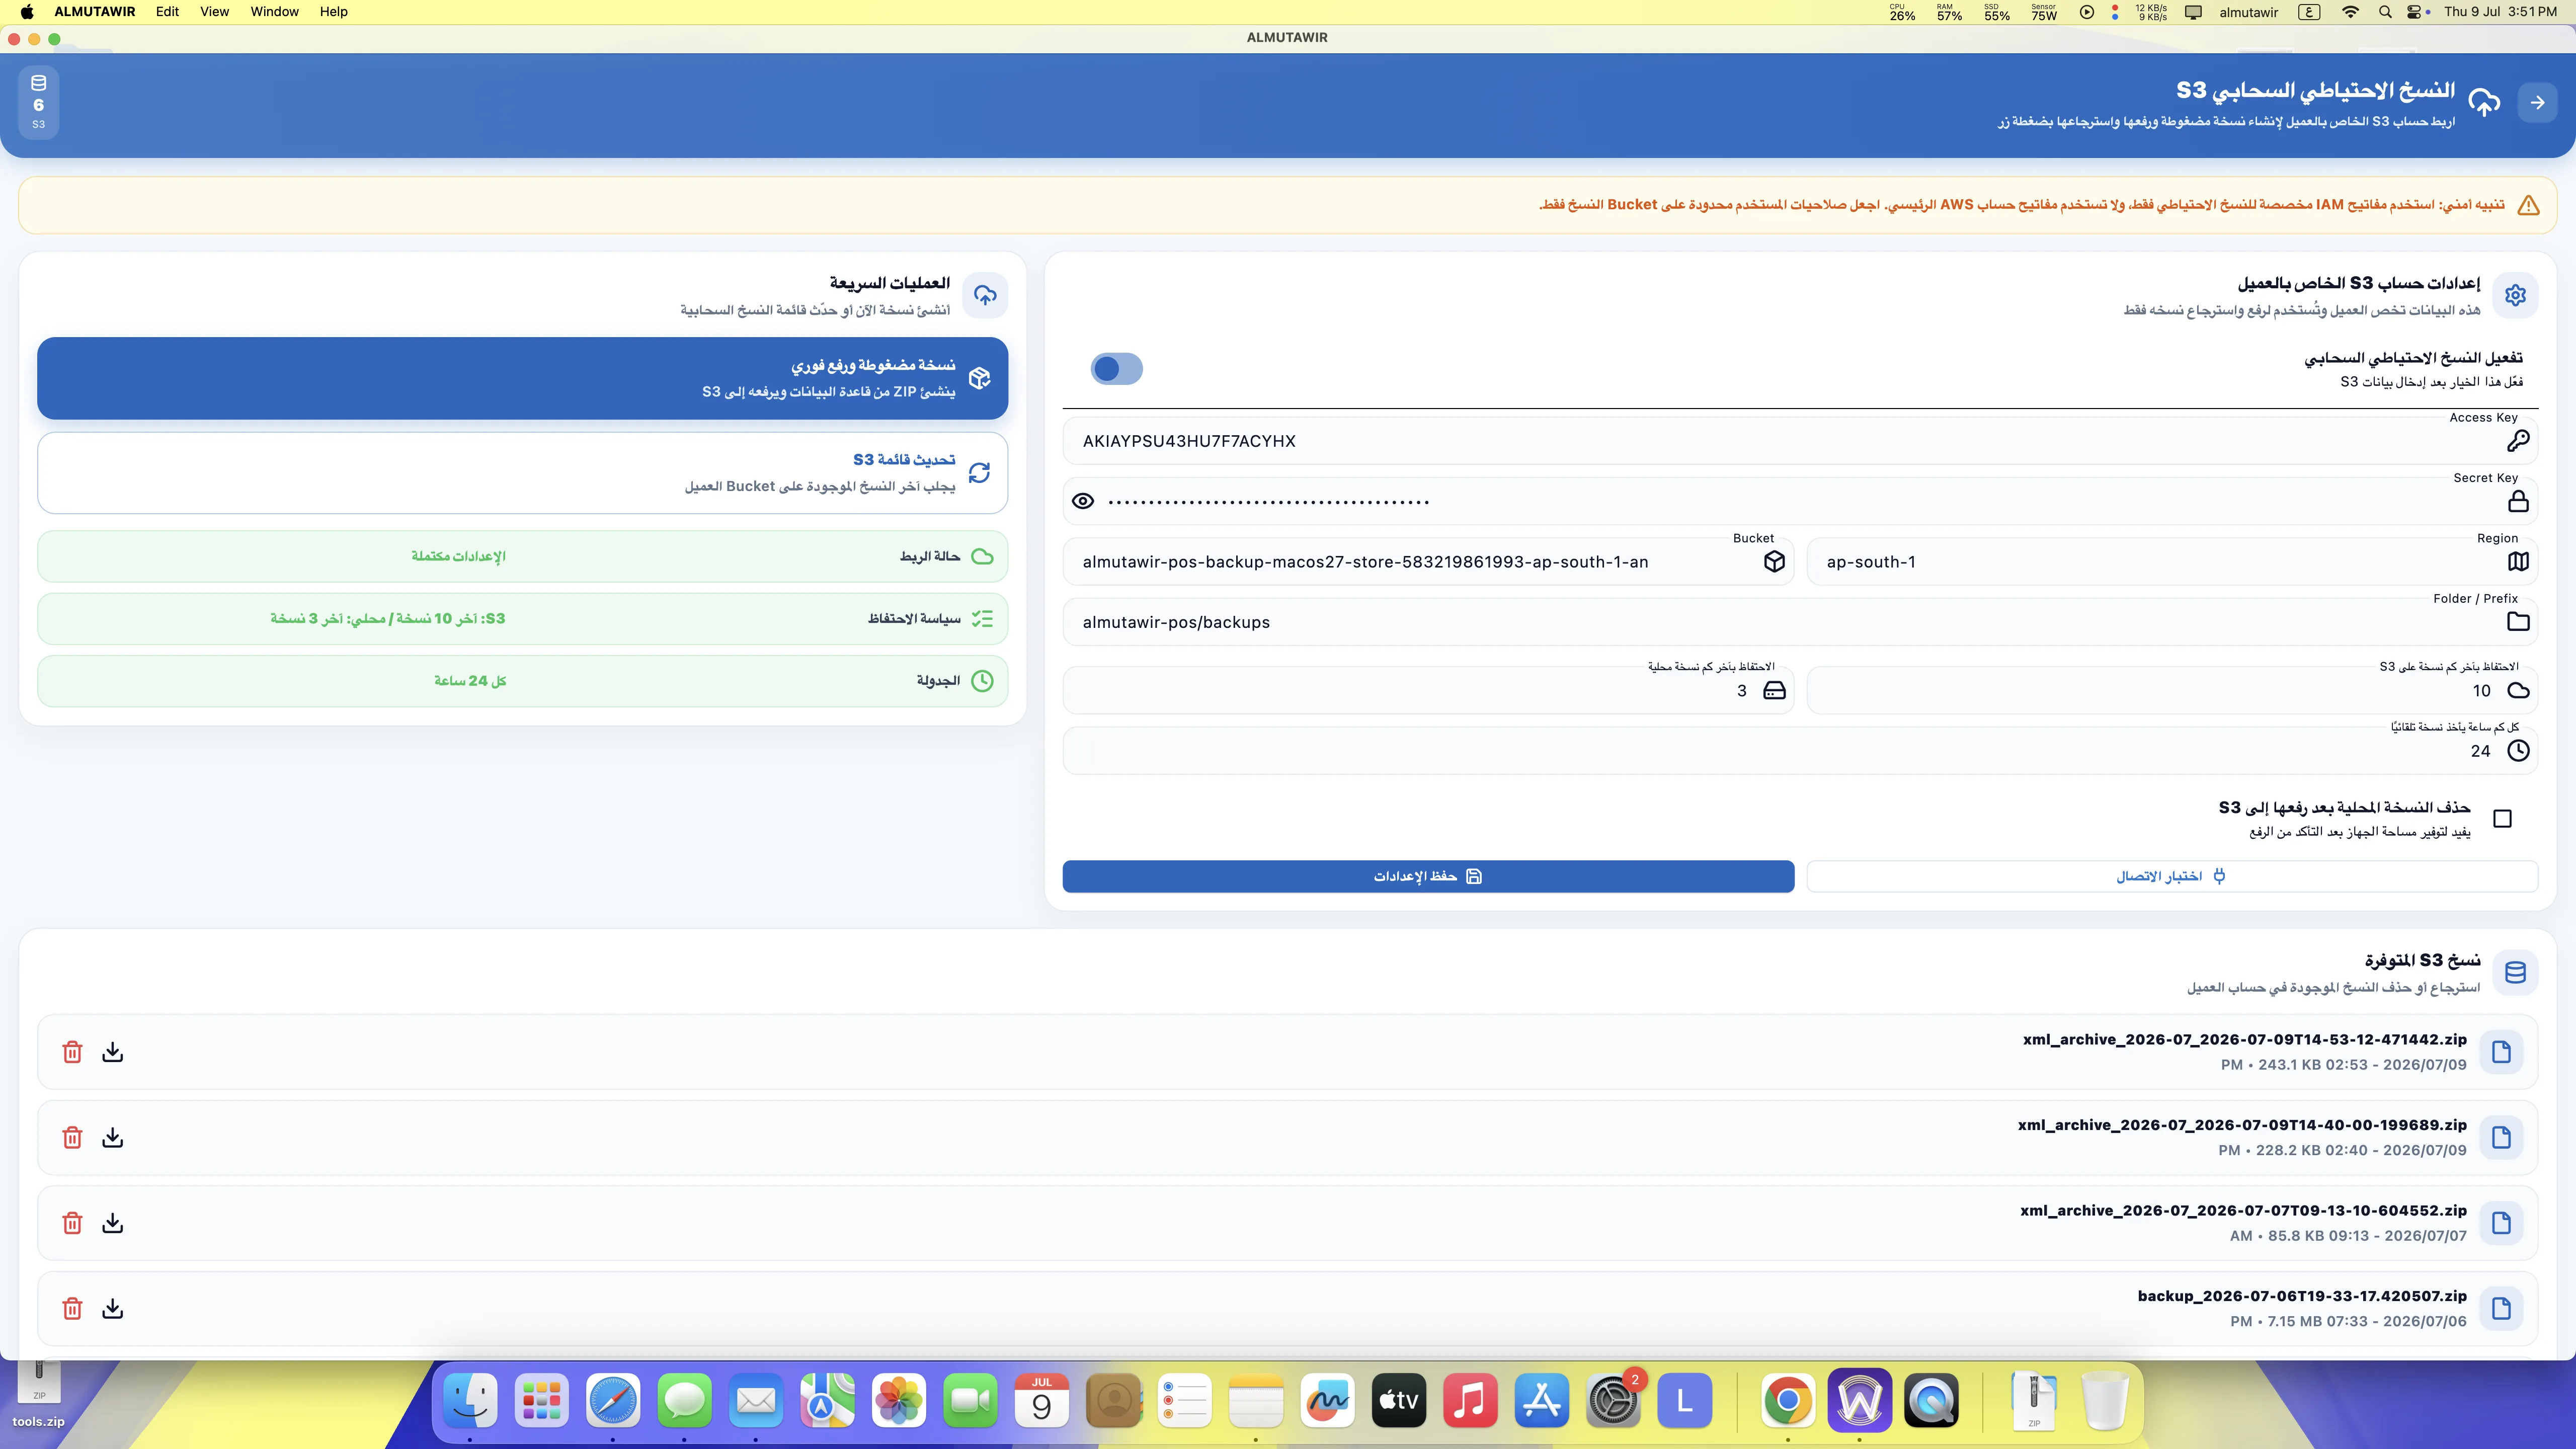Viewport: 2576px width, 1449px height.
Task: Select filename backup_2026-07-06T19-33-17.420507.zip
Action: 2302,1296
